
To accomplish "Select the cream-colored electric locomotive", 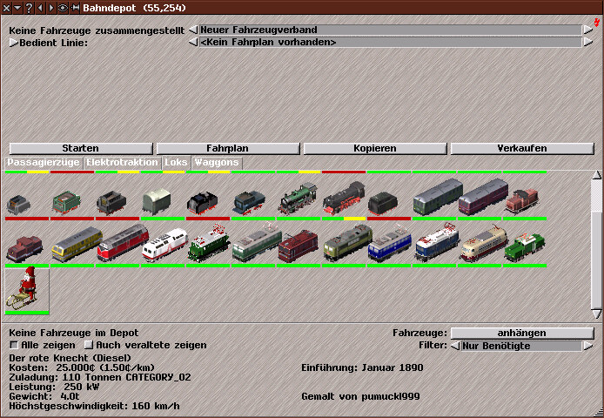I will coord(480,244).
